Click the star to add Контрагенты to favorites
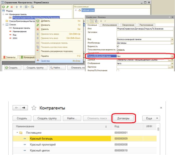175x155 pixels. pyautogui.click(x=34, y=108)
